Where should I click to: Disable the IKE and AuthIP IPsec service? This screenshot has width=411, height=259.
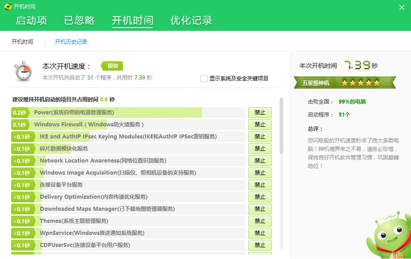(x=260, y=137)
